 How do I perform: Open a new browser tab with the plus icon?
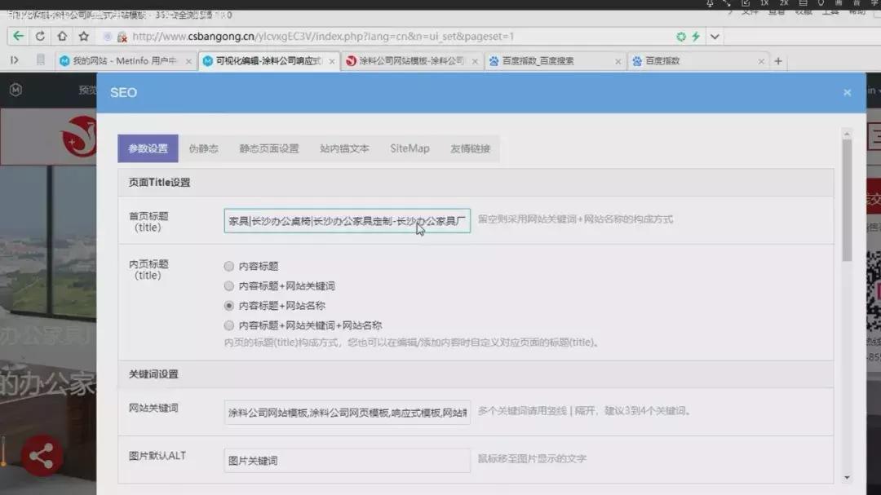tap(778, 61)
